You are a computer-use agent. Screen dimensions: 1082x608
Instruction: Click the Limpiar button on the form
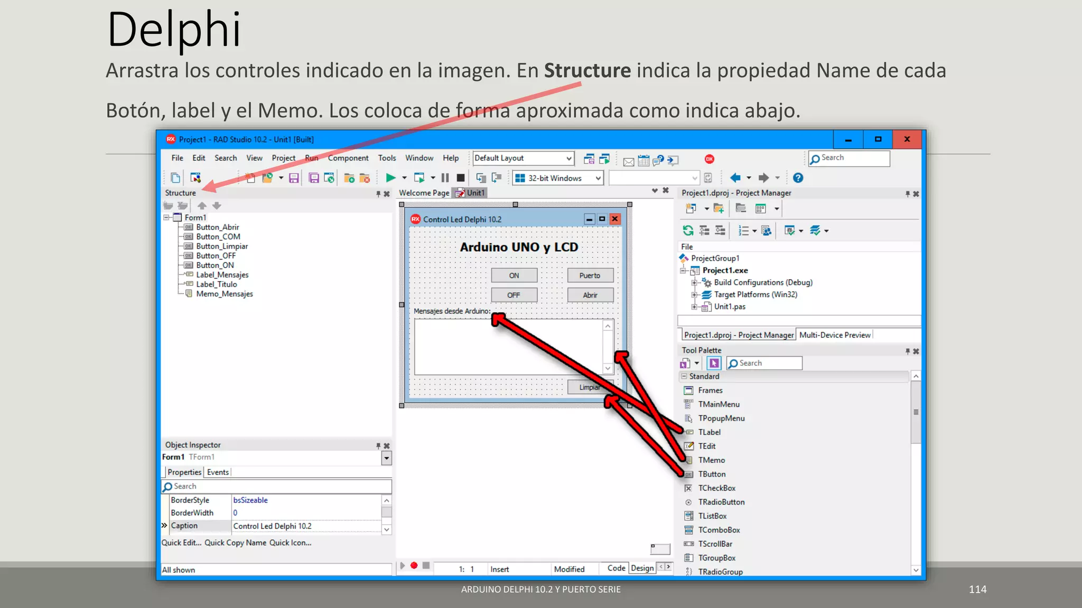click(x=590, y=387)
